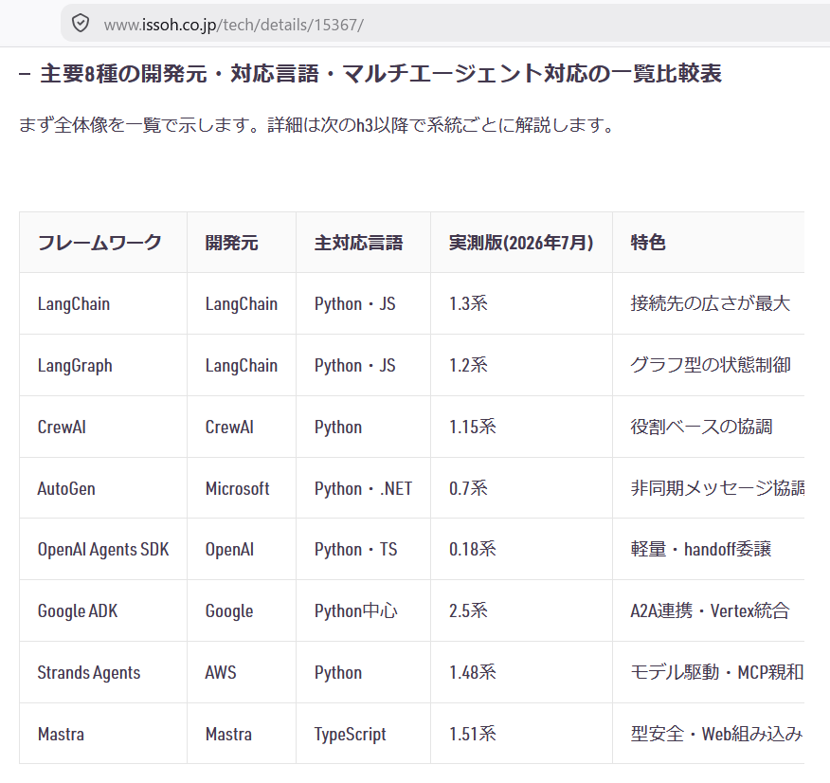This screenshot has width=830, height=783.
Task: Click 'Python・.NET' in the AutoGen row
Action: (x=363, y=488)
